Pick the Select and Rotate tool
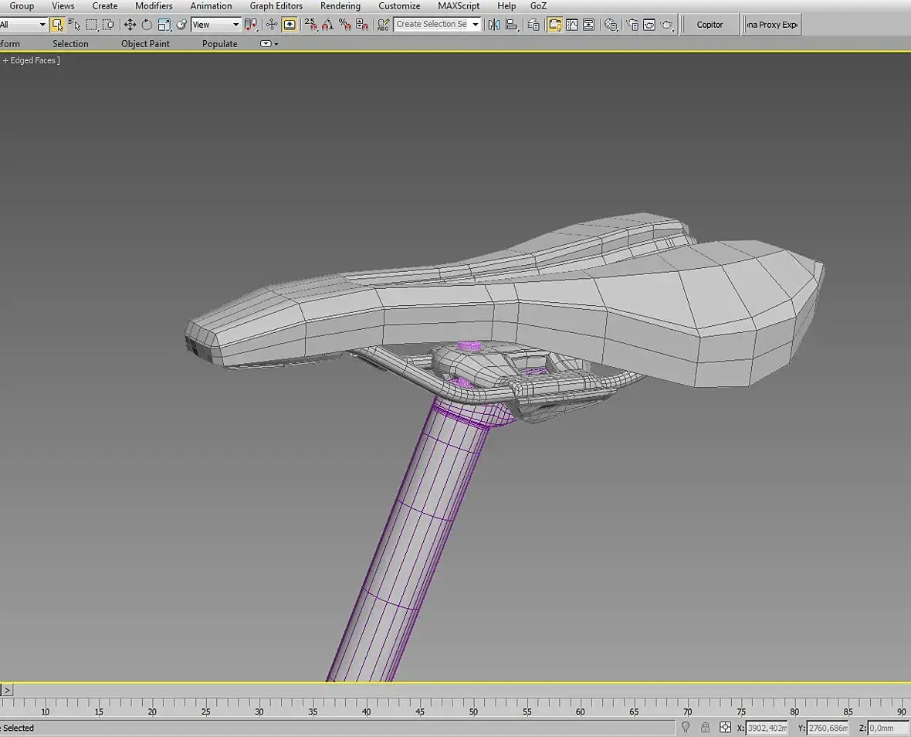 tap(147, 25)
